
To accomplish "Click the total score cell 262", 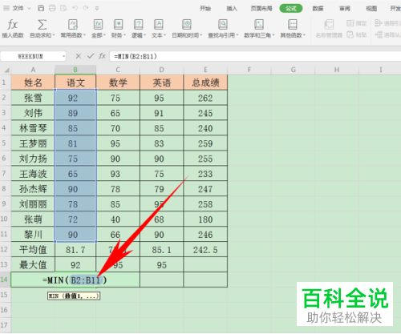I will (205, 98).
